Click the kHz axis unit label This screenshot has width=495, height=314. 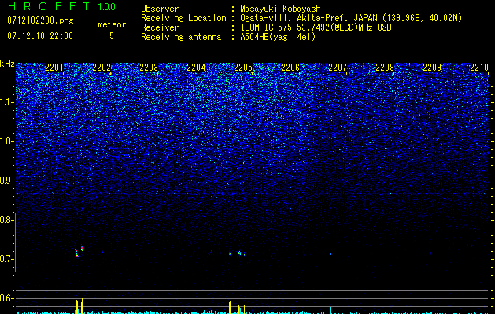(x=7, y=64)
